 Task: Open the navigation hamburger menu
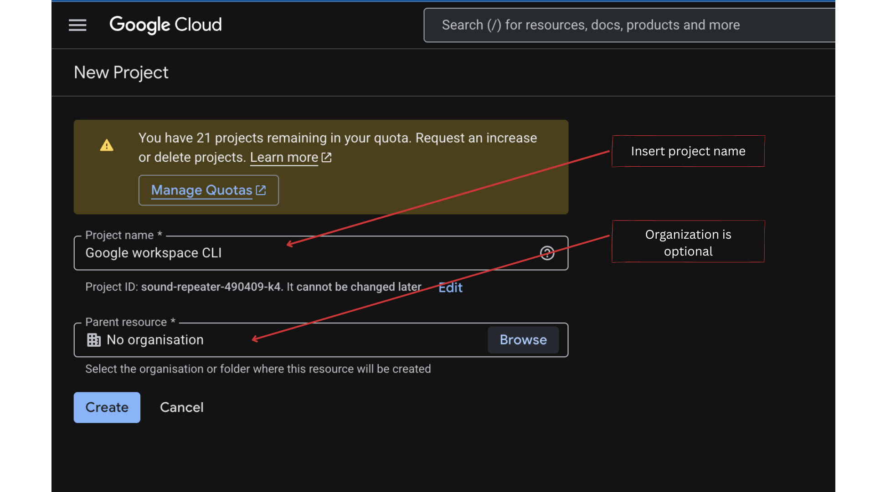click(77, 25)
